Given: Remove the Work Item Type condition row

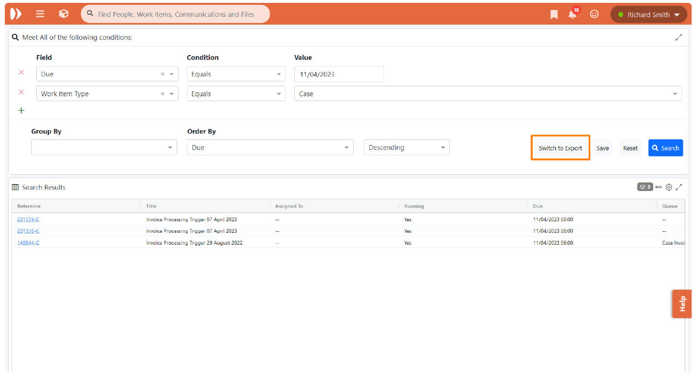Looking at the screenshot, I should point(21,92).
